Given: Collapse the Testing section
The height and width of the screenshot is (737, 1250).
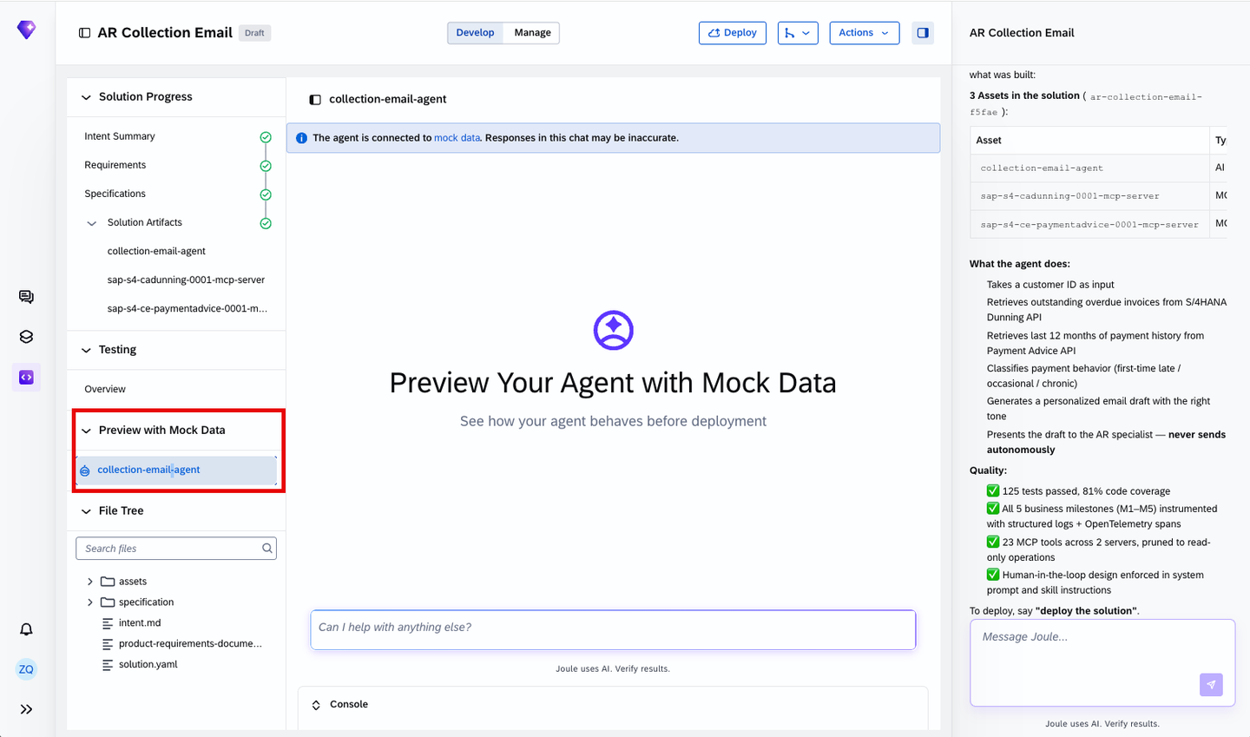Looking at the screenshot, I should [x=86, y=350].
